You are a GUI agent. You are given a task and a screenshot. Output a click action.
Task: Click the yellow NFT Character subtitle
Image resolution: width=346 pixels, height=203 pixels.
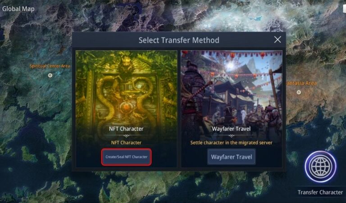coord(126,143)
